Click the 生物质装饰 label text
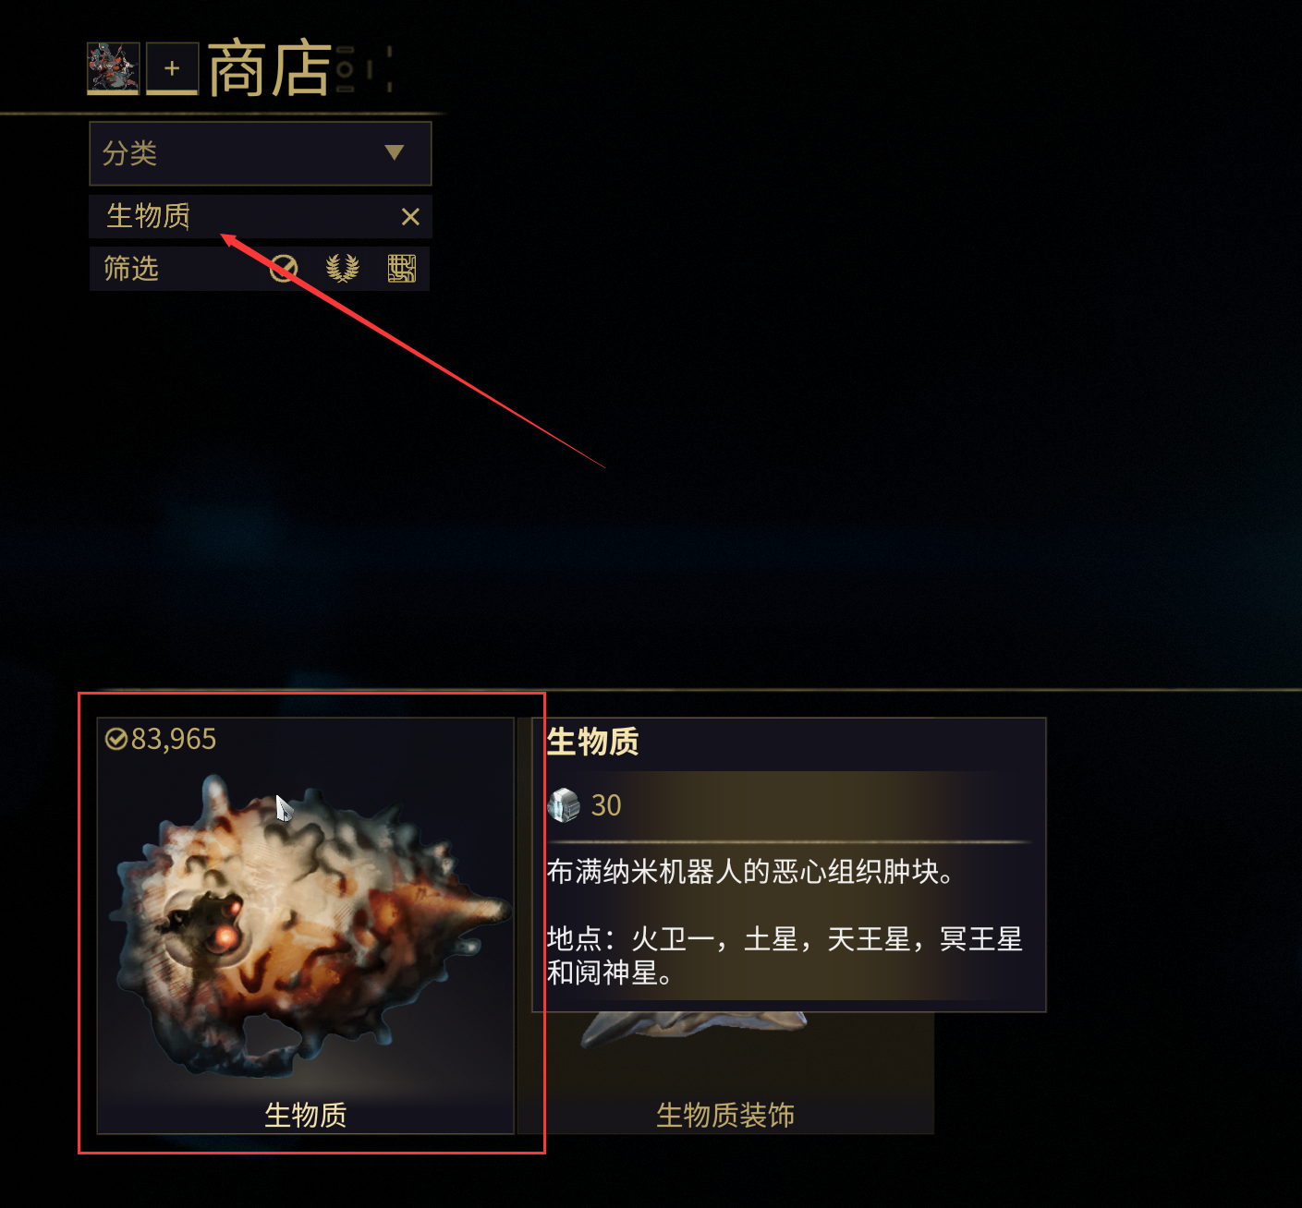The image size is (1302, 1208). [725, 1115]
